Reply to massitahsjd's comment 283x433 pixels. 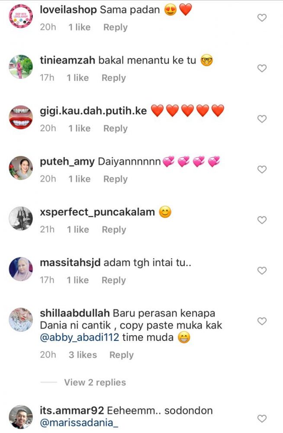click(114, 280)
